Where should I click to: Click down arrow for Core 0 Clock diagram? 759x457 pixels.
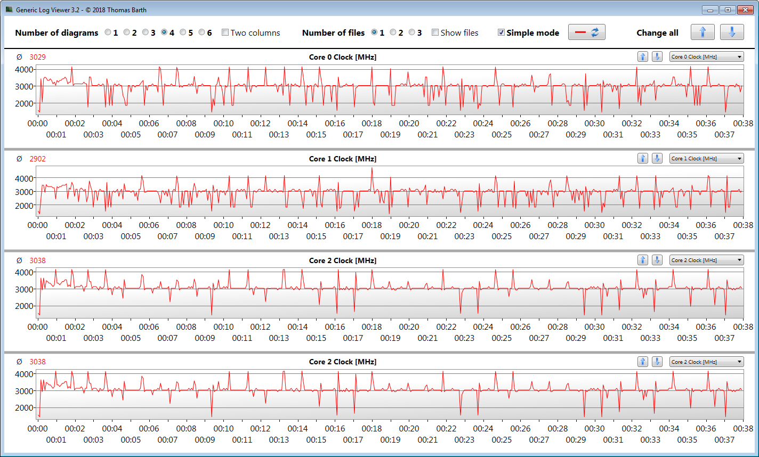pos(657,56)
